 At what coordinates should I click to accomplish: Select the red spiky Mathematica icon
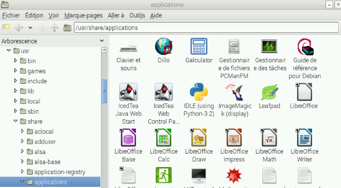click(234, 176)
